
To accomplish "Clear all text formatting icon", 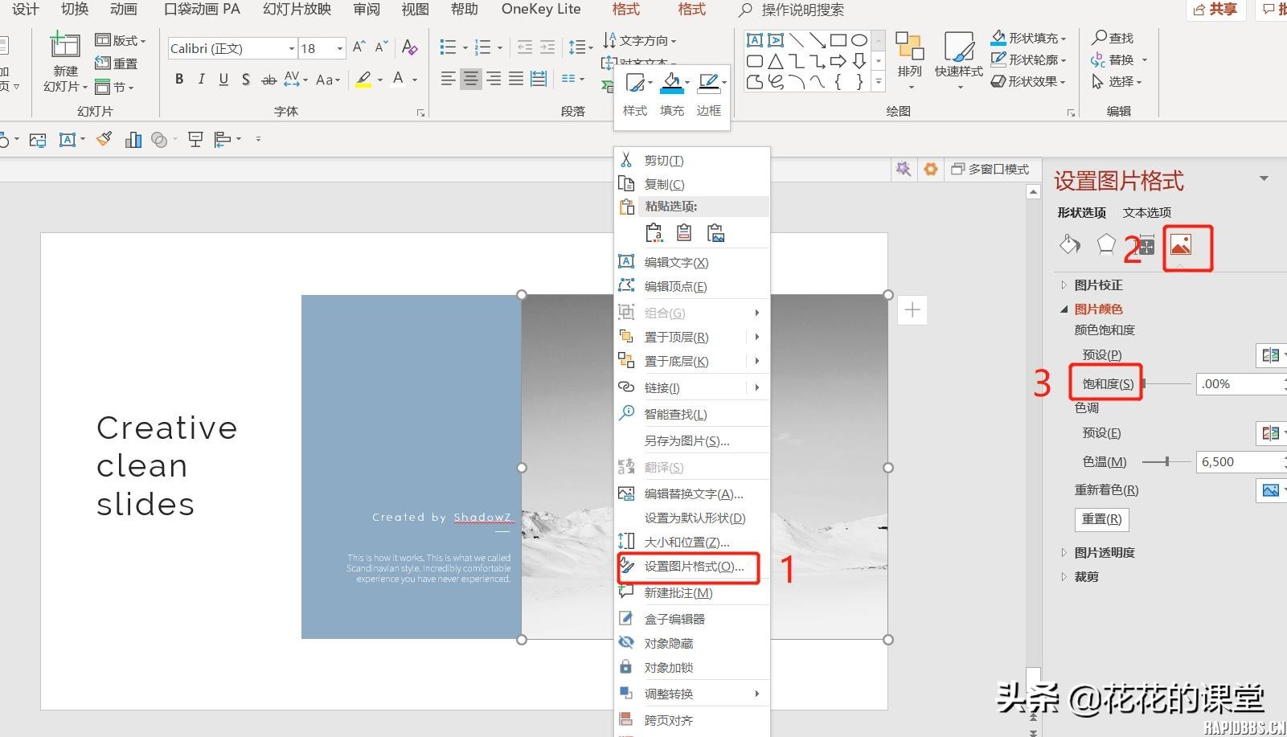I will pos(409,47).
